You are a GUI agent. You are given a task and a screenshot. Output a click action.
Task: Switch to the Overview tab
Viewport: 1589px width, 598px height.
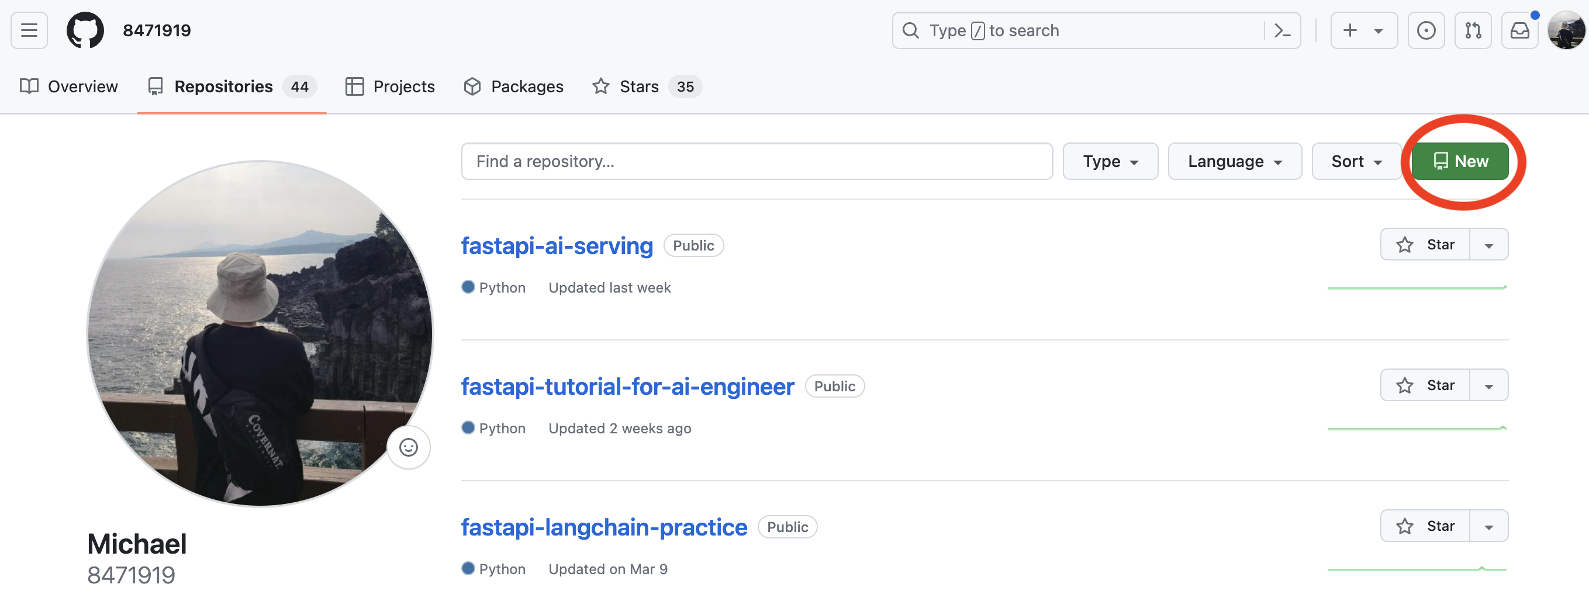[x=69, y=86]
